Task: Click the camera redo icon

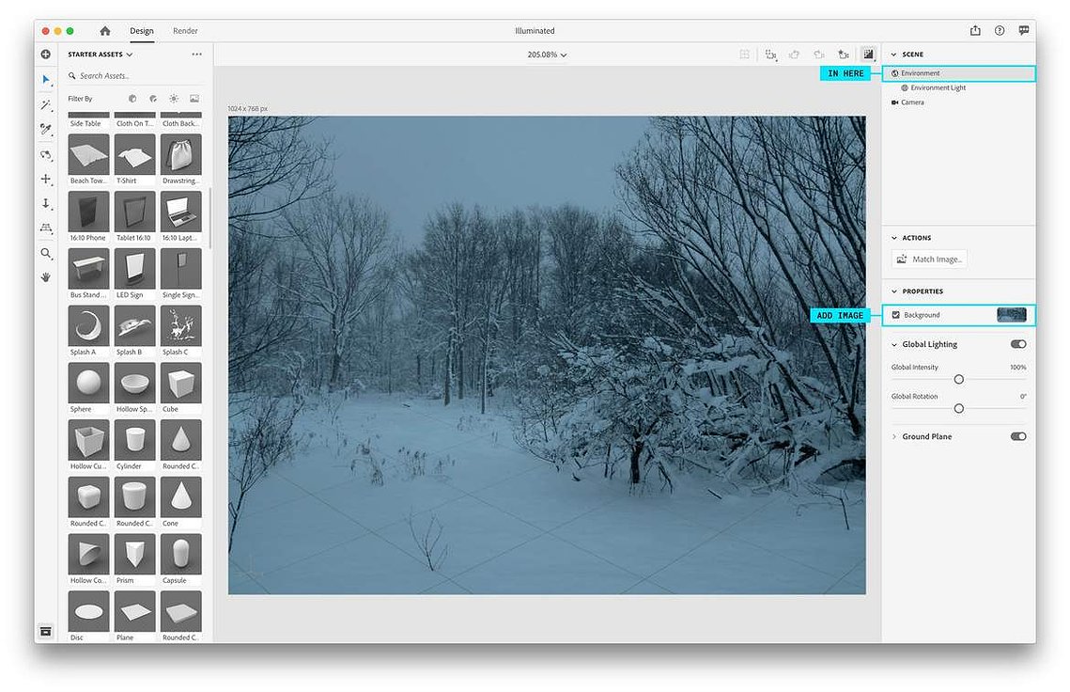Action: click(819, 55)
